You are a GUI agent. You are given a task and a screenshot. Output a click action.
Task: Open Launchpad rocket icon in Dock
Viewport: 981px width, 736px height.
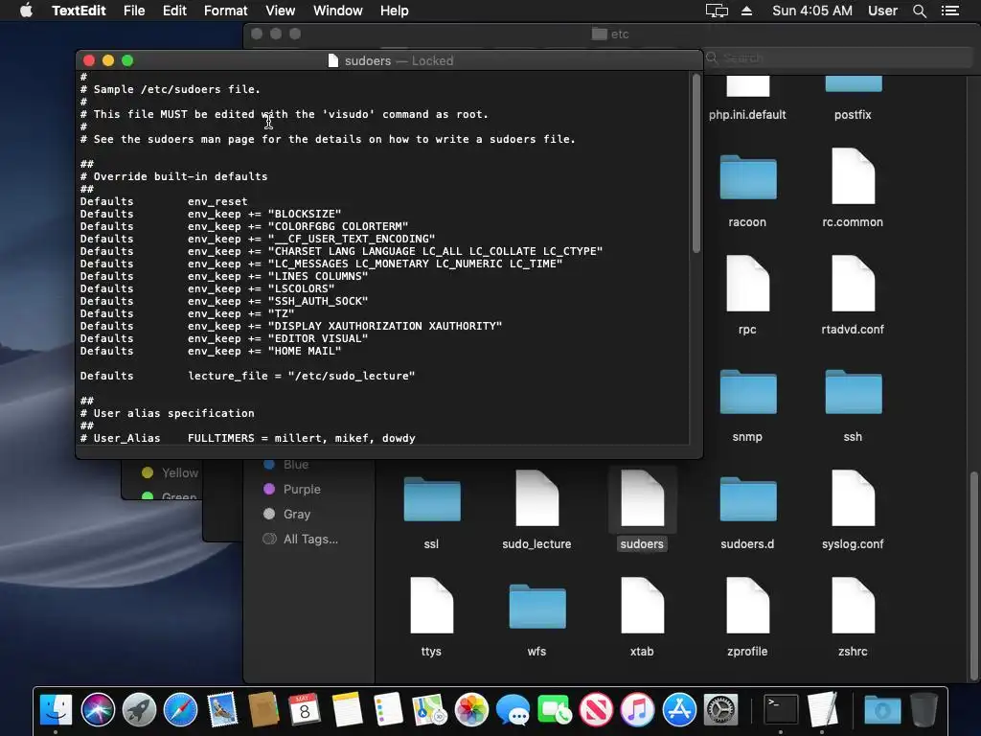point(139,710)
